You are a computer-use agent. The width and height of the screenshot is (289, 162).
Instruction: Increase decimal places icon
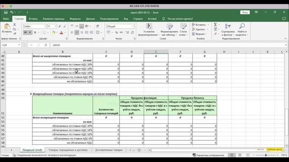(x=127, y=32)
